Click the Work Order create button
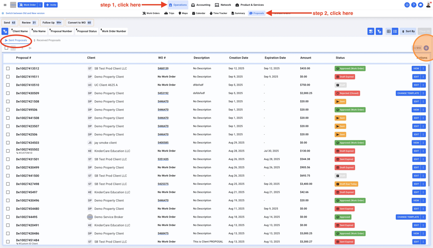 [x=27, y=5]
